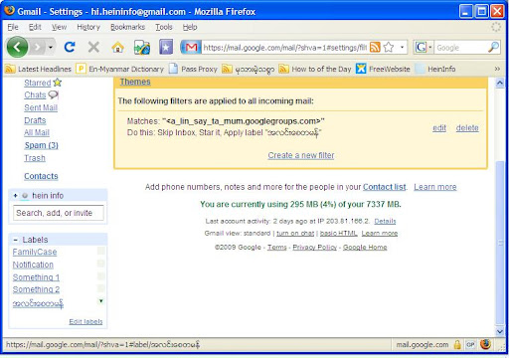This screenshot has height=358, width=509.
Task: Click the green Back navigation button
Action: [x=17, y=47]
